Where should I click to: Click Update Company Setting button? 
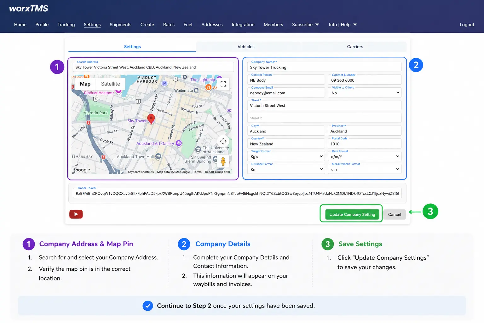point(352,214)
